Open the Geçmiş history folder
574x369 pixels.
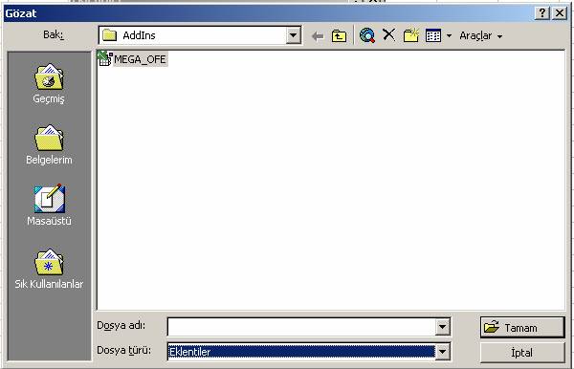click(x=49, y=84)
